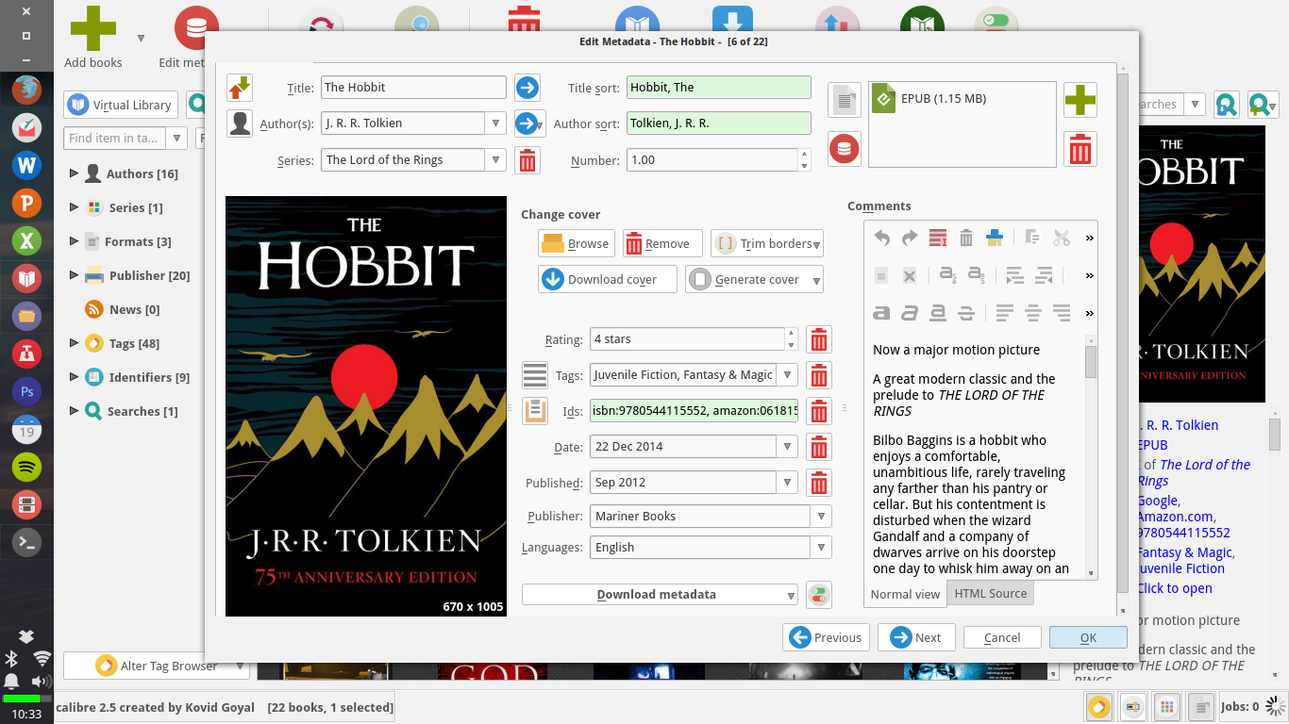Go to the Previous book
The width and height of the screenshot is (1289, 724).
[826, 637]
